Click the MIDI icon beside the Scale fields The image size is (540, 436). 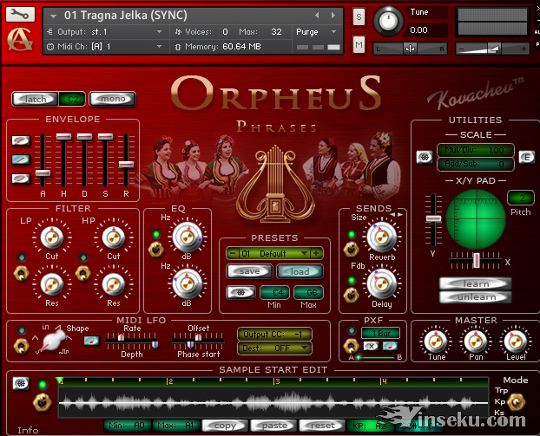425,156
